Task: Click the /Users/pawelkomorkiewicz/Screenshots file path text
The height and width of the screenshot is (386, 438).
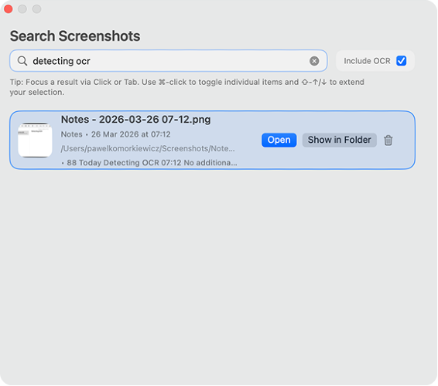Action: pos(148,148)
